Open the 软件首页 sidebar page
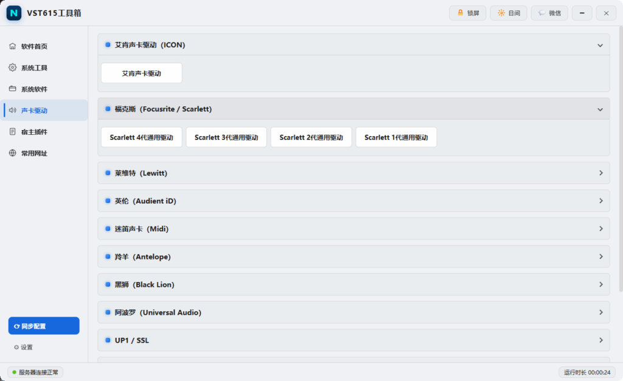This screenshot has width=623, height=381. coord(44,46)
